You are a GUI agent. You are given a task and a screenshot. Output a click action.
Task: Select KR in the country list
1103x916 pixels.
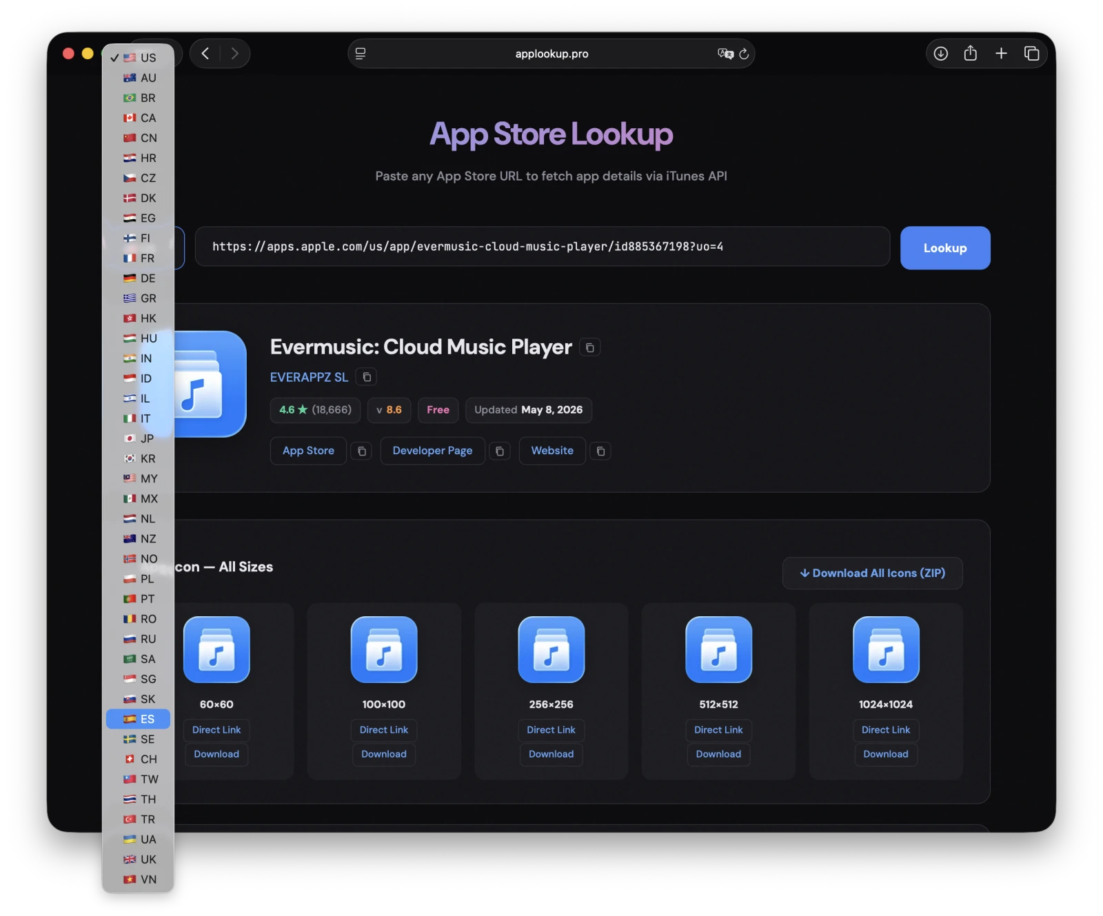(139, 458)
